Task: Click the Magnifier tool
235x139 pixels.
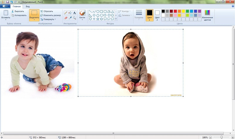Action: pyautogui.click(x=74, y=18)
